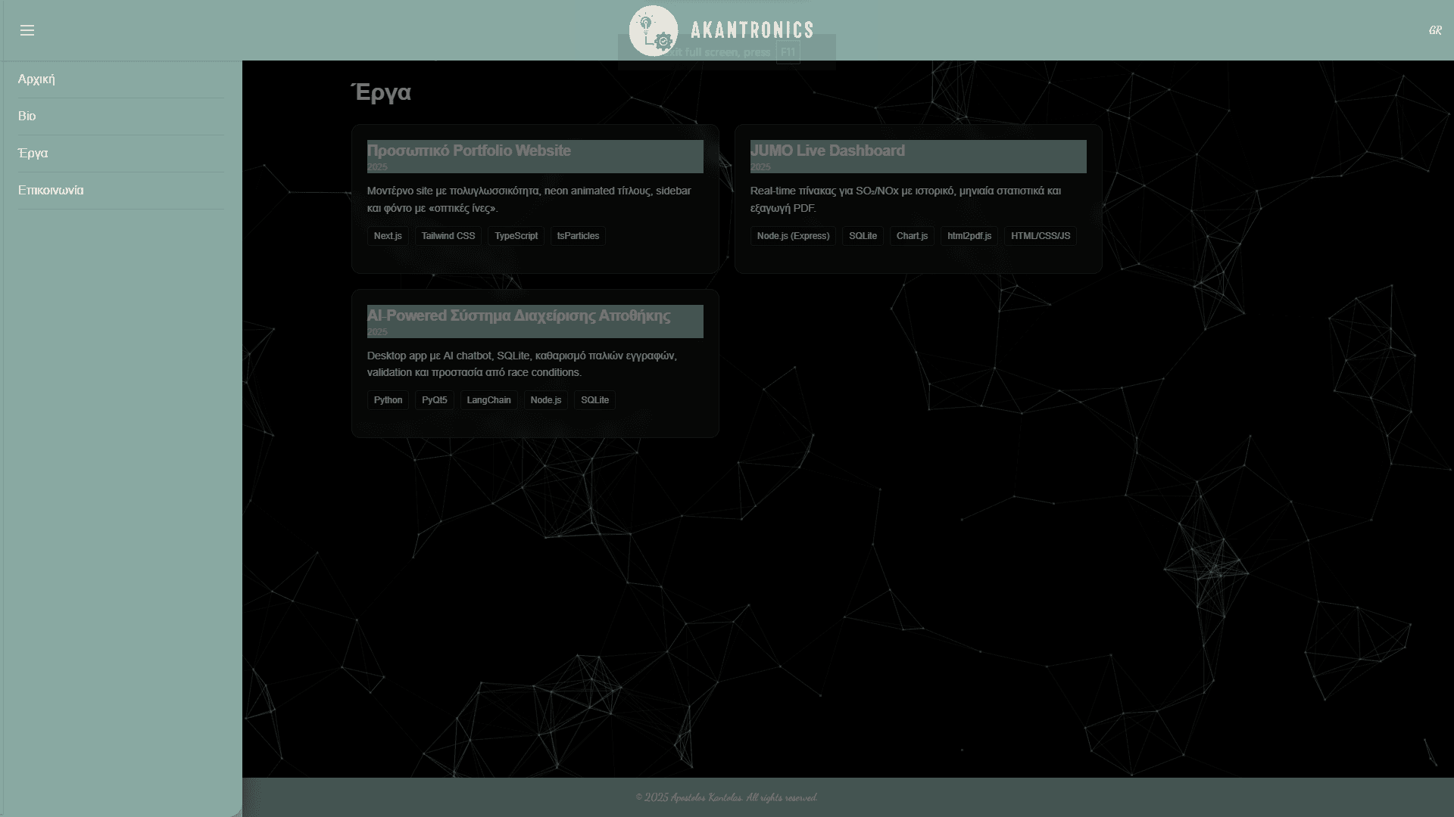Open the Προσωπικό Portfolio Website project card
Screen dimensions: 1454x817
pos(535,200)
